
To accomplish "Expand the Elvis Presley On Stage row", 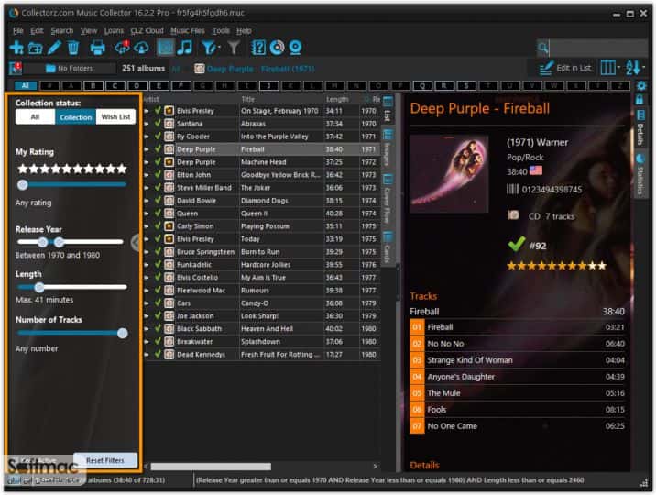I will (x=147, y=111).
